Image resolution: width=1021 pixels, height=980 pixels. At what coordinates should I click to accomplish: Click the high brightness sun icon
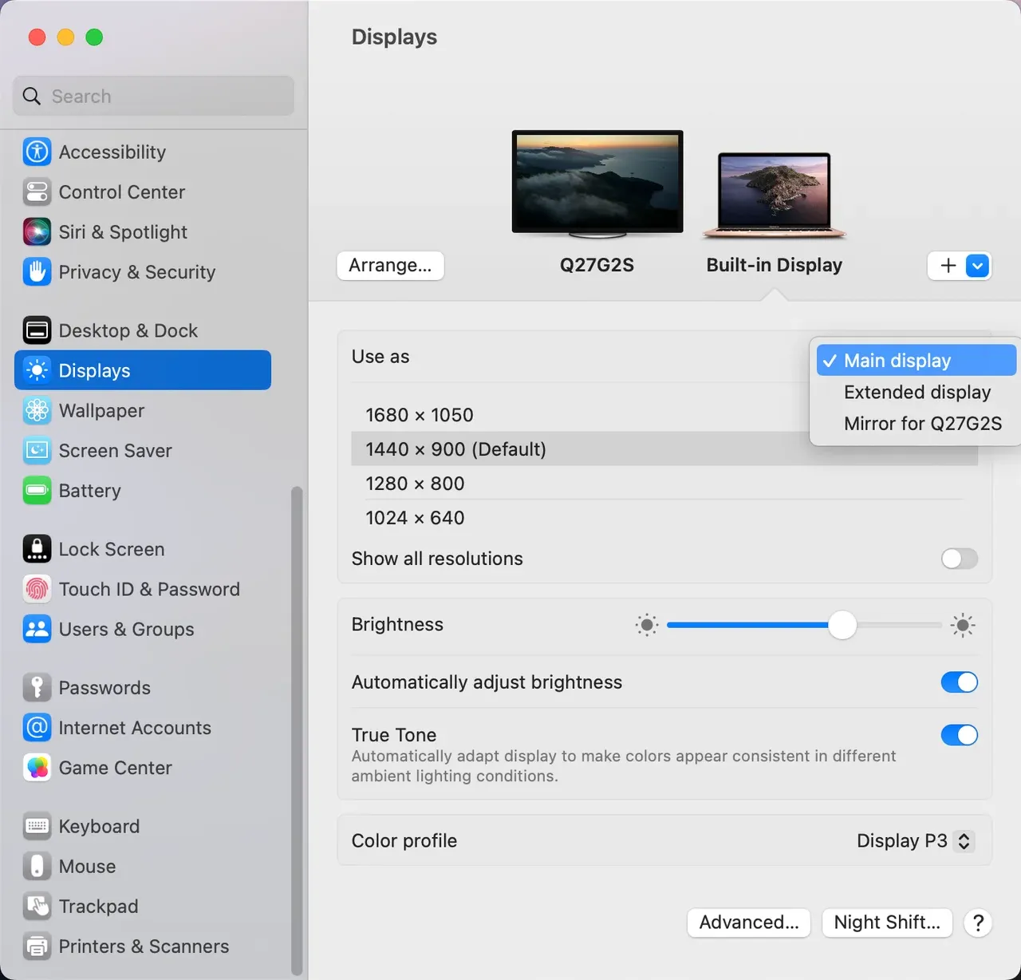963,625
